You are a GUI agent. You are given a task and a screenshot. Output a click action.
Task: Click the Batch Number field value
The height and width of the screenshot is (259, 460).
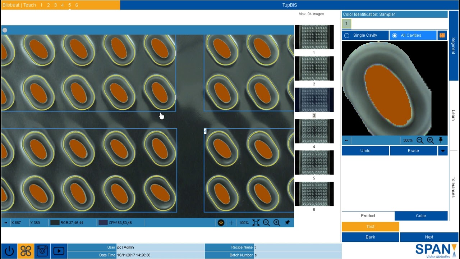(x=298, y=255)
